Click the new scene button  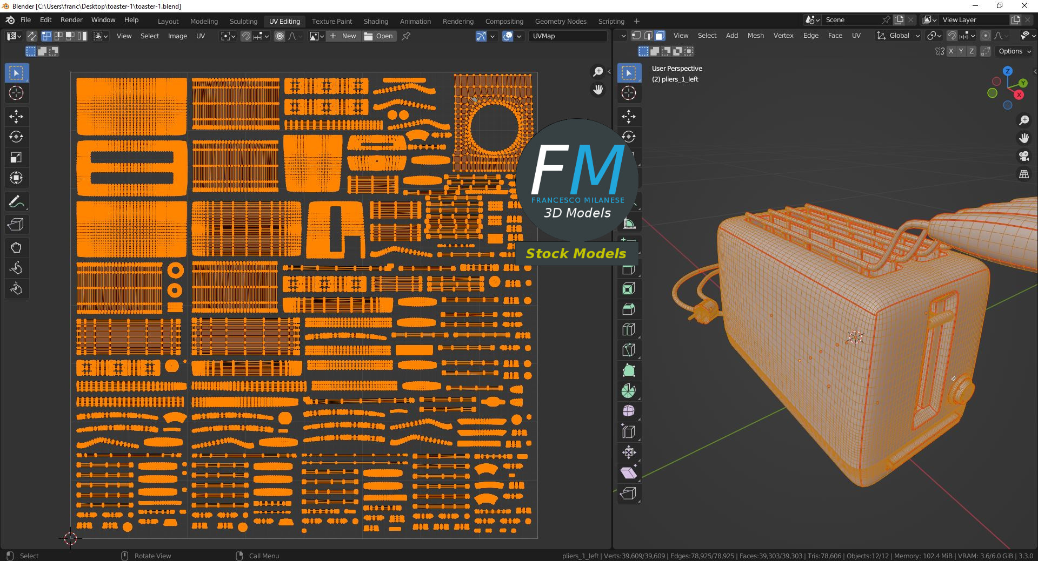(899, 20)
